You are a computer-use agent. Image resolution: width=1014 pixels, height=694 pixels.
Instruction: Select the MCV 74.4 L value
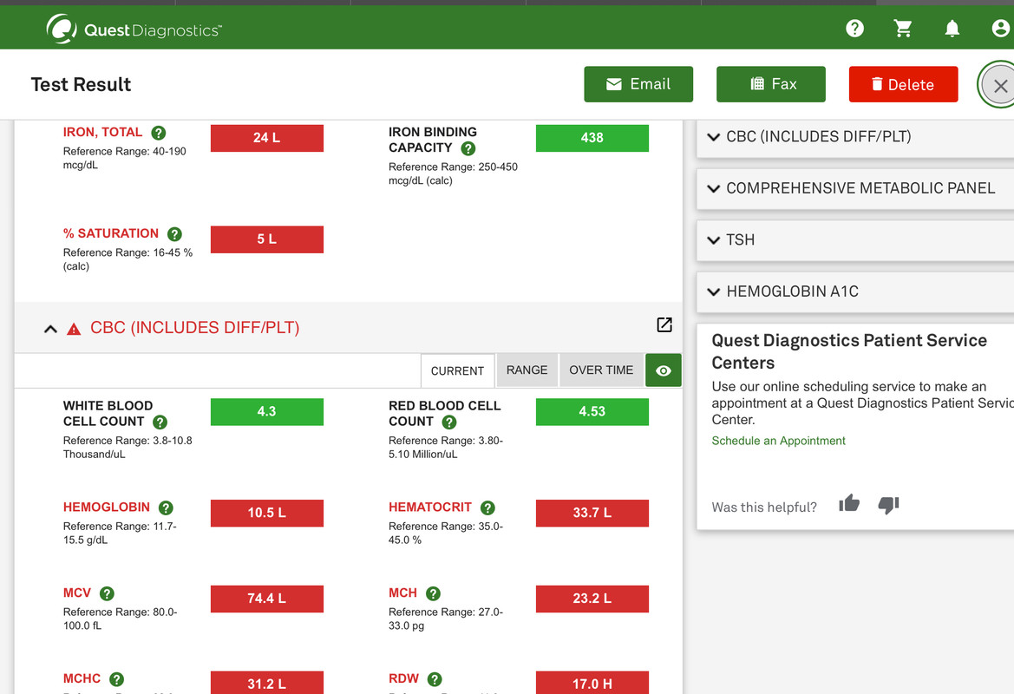click(x=267, y=599)
